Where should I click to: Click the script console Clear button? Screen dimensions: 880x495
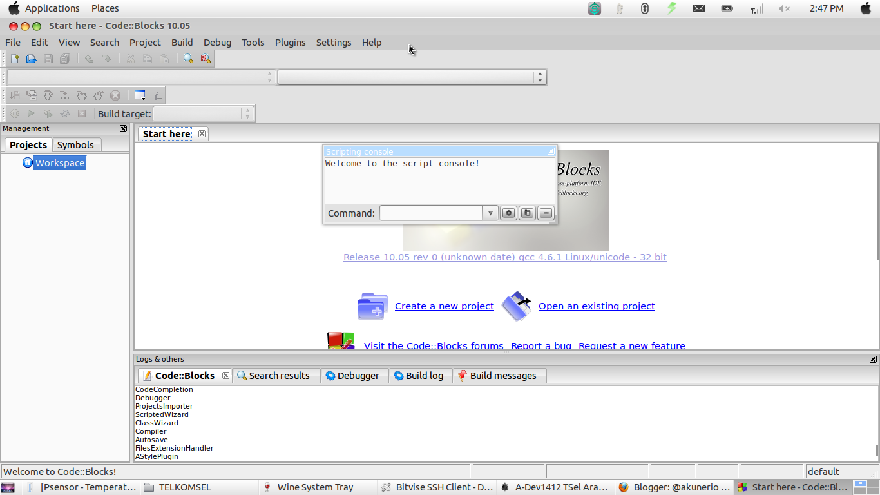coord(546,213)
